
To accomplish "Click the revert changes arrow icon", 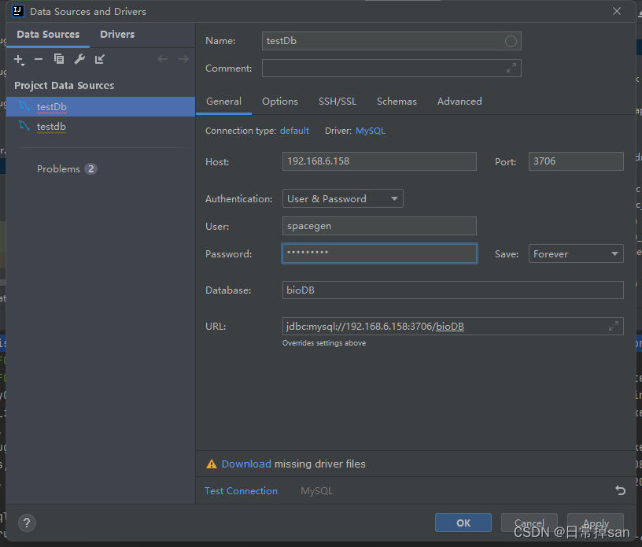I will tap(620, 490).
